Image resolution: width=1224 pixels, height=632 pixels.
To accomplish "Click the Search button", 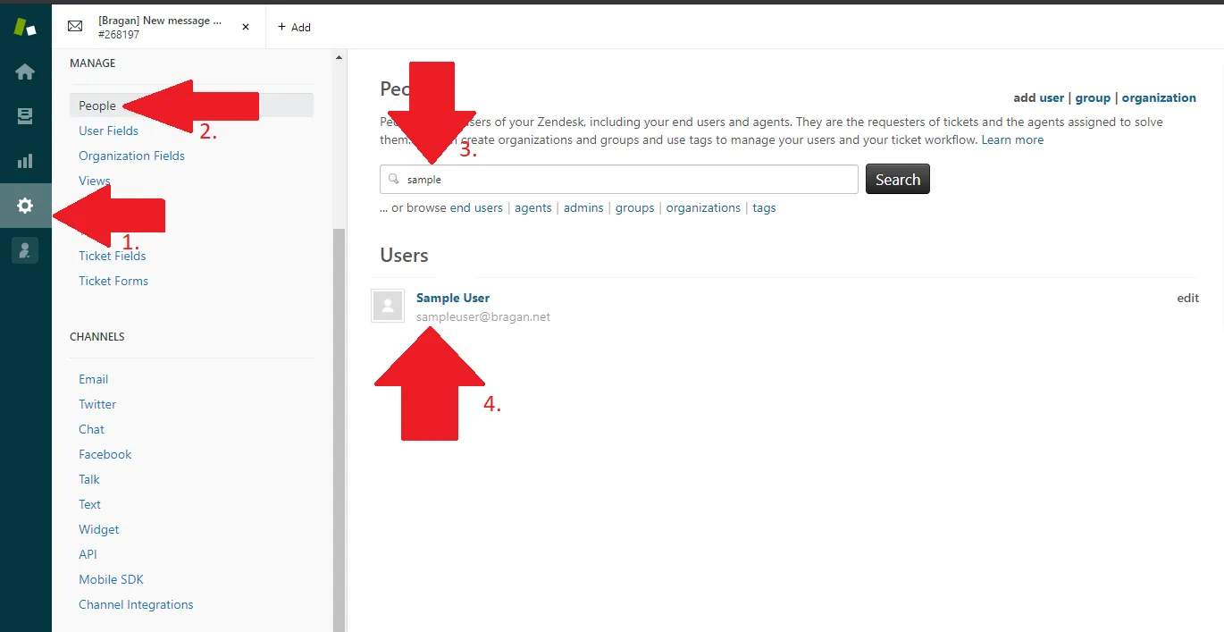I will (x=898, y=179).
